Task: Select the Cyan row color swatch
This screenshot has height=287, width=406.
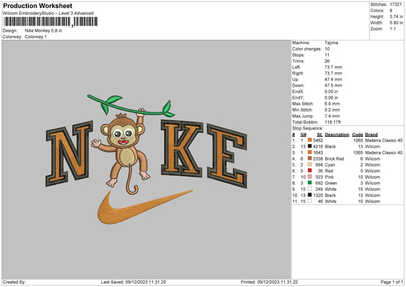Action: (310, 164)
